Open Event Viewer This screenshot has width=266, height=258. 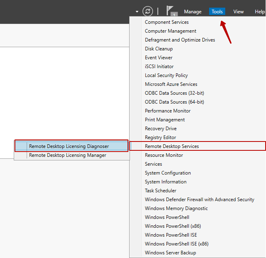[159, 58]
